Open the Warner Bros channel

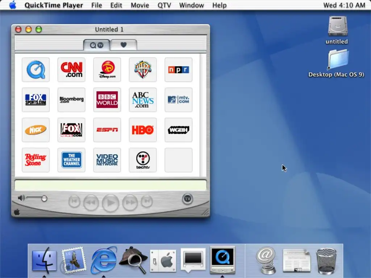click(143, 70)
